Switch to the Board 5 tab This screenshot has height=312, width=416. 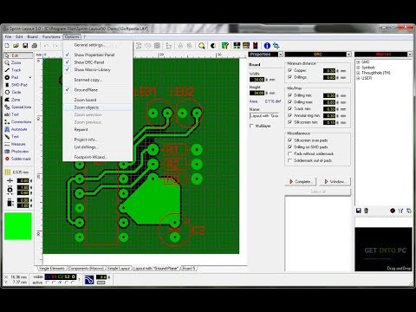tap(189, 269)
